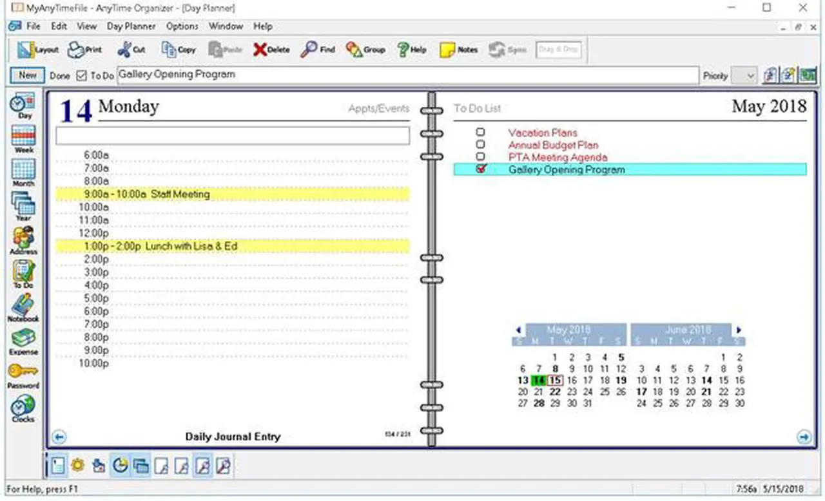Click the Group toolbar icon
The image size is (825, 501).
click(365, 50)
